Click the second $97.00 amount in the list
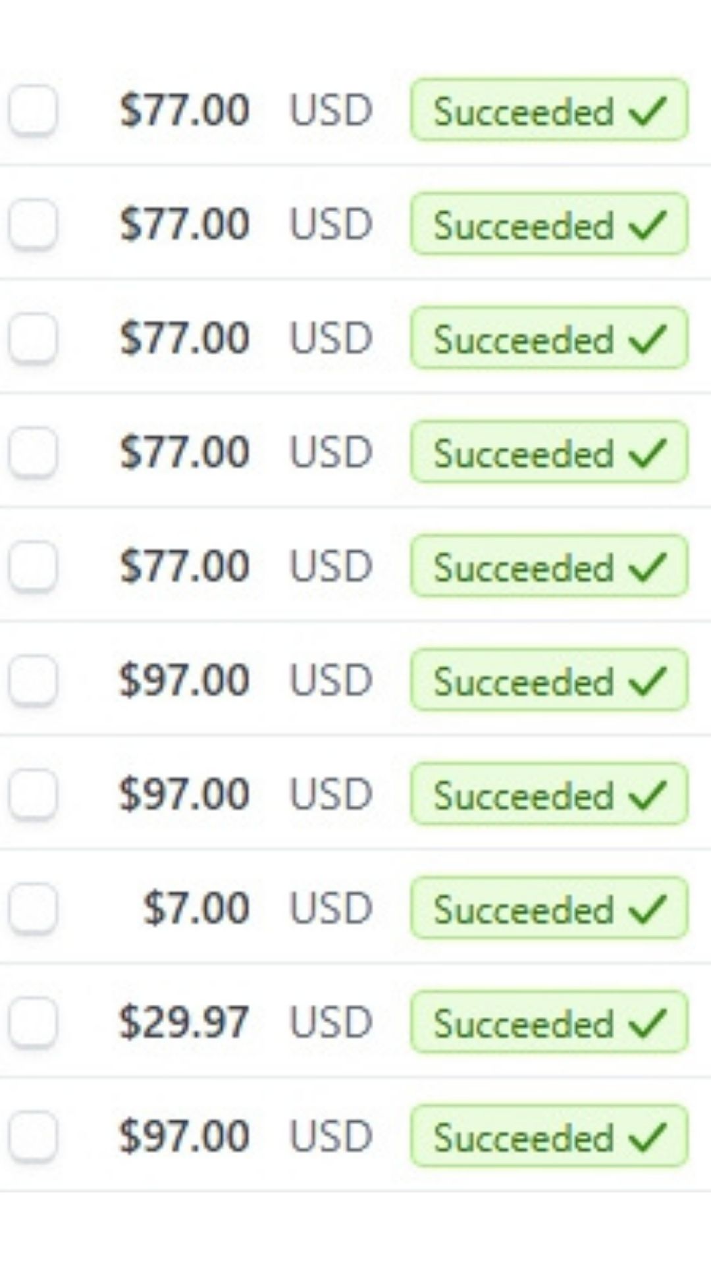 tap(184, 794)
